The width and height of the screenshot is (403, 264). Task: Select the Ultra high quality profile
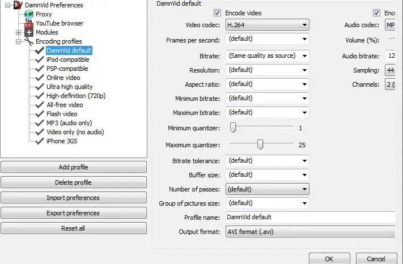click(69, 87)
